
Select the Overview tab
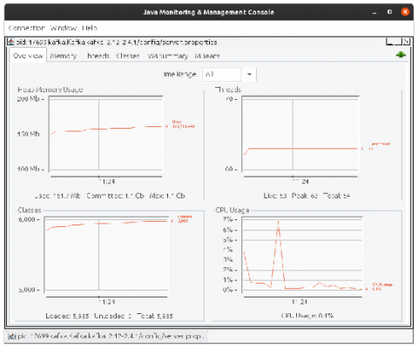(28, 56)
